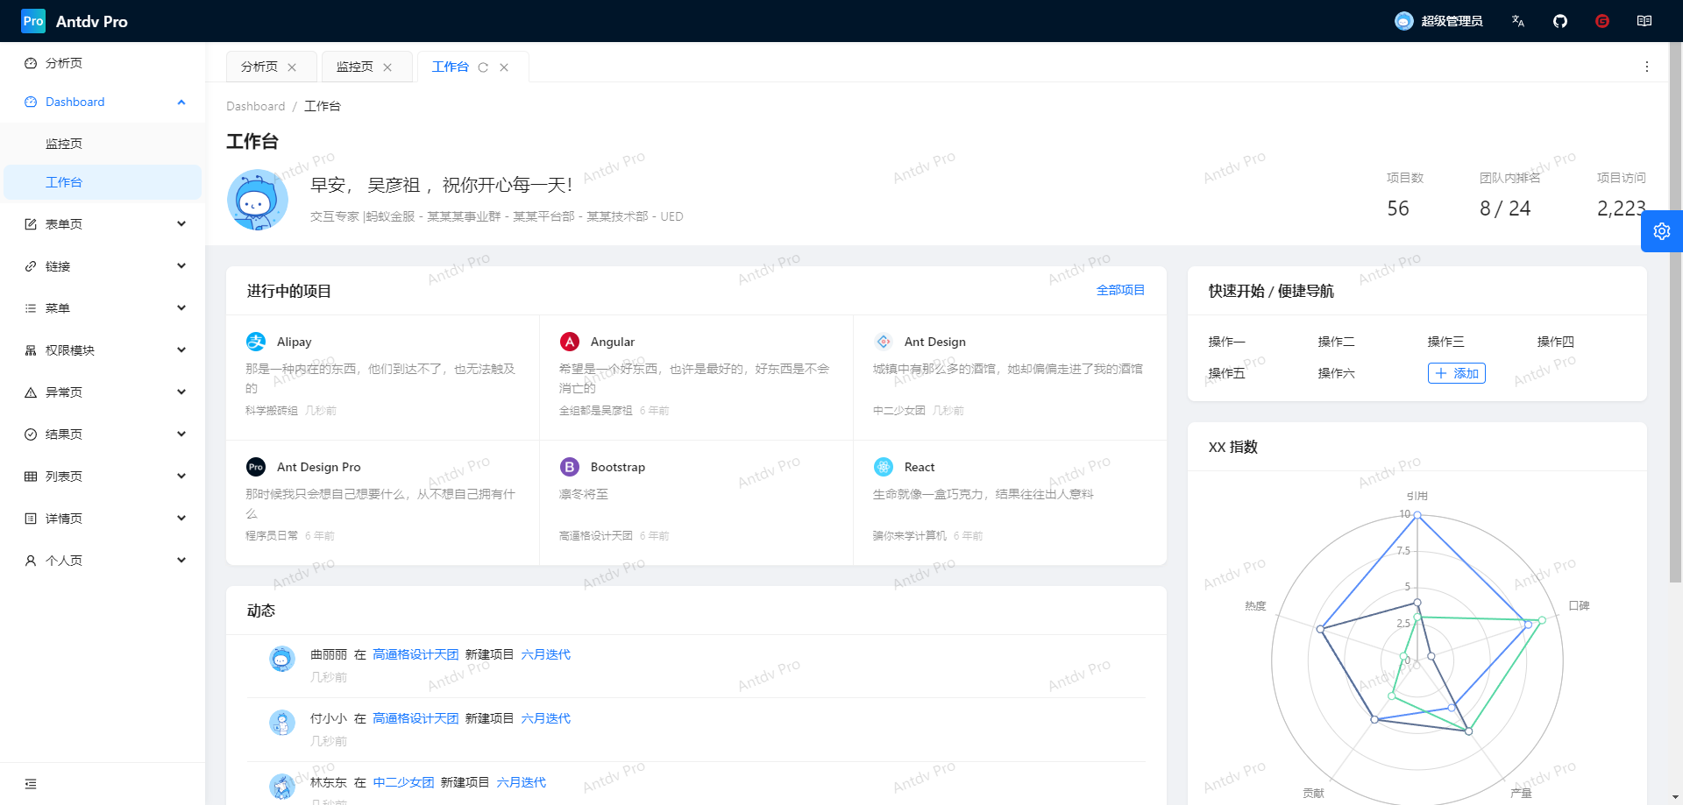Screen dimensions: 1683x805
Task: Open tab options three-dot menu
Action: 1647,67
